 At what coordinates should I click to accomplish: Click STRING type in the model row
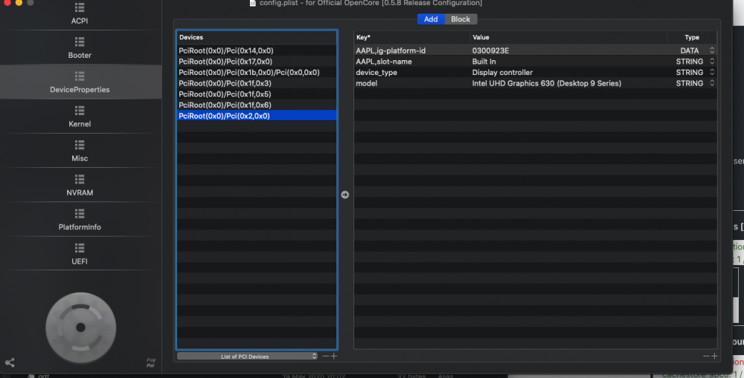pyautogui.click(x=690, y=83)
